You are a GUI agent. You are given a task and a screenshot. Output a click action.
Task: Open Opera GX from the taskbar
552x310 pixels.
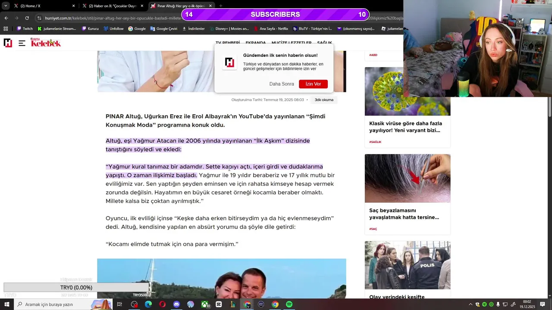(x=163, y=304)
